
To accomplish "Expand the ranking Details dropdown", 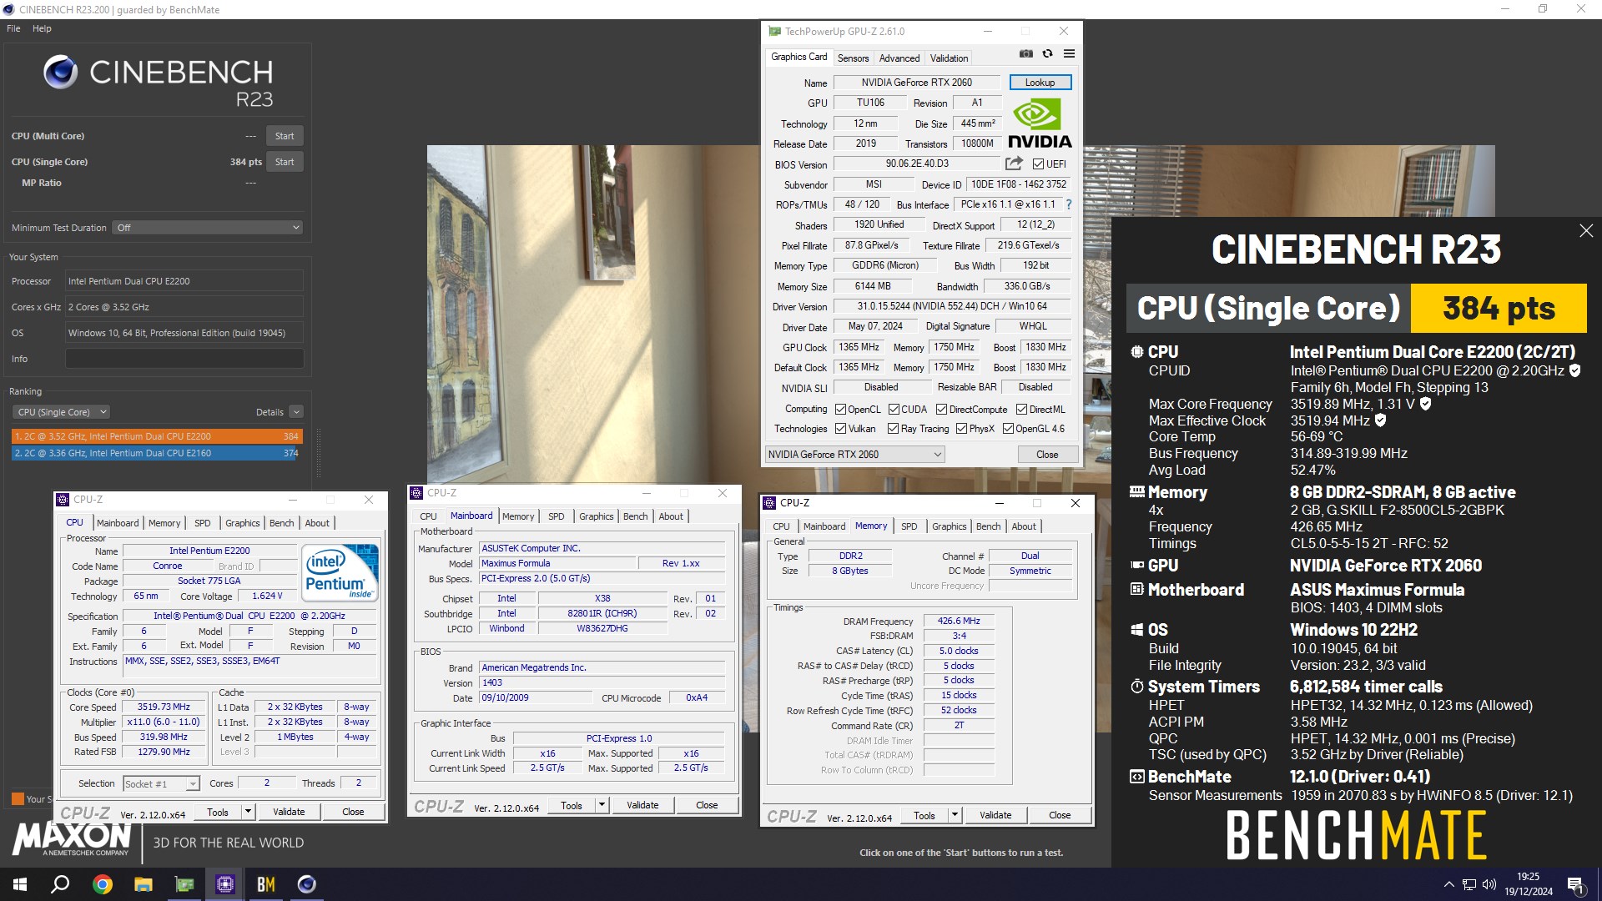I will 295,412.
